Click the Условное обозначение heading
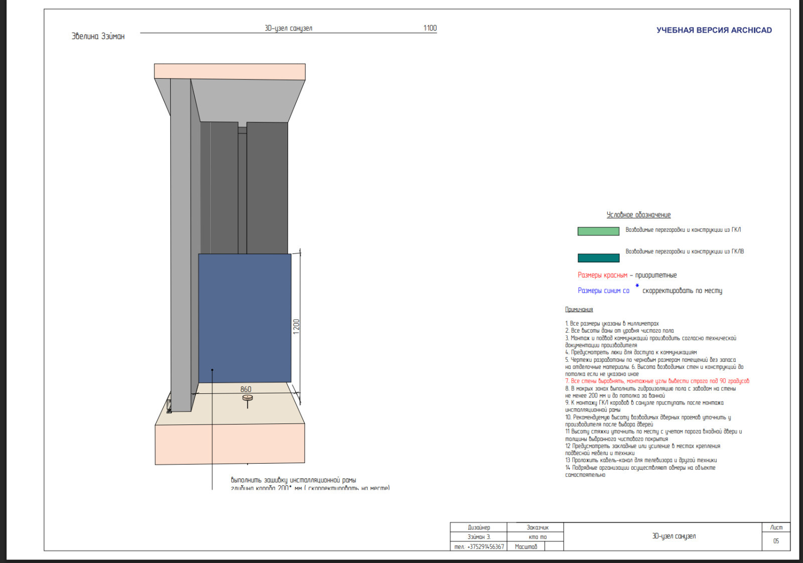This screenshot has width=803, height=563. 638,215
